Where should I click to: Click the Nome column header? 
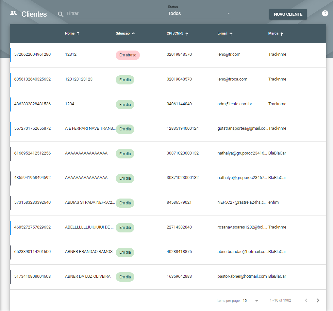pyautogui.click(x=70, y=33)
